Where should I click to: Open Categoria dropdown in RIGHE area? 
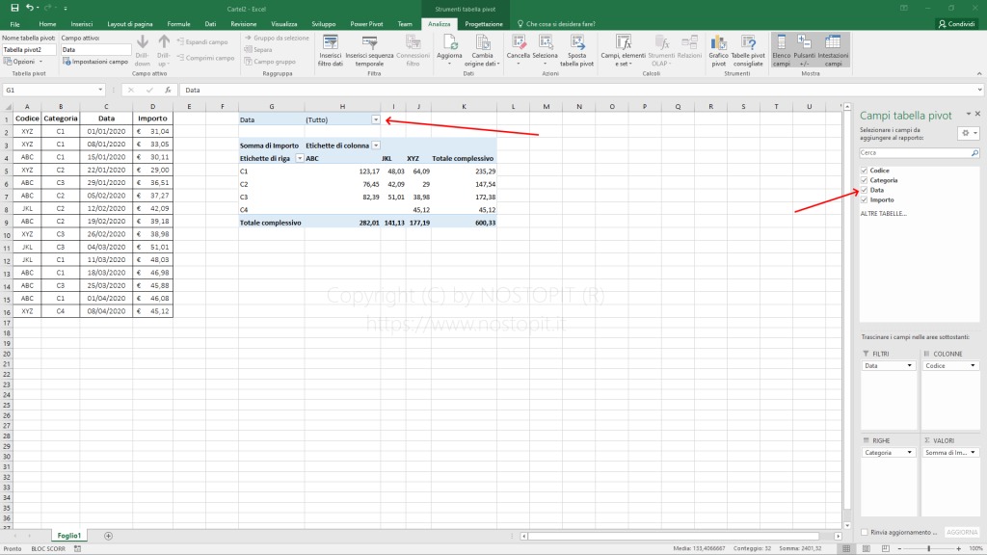(x=909, y=453)
